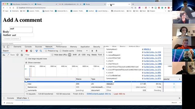Click the red record network log button
This screenshot has height=109, width=195.
[27, 51]
